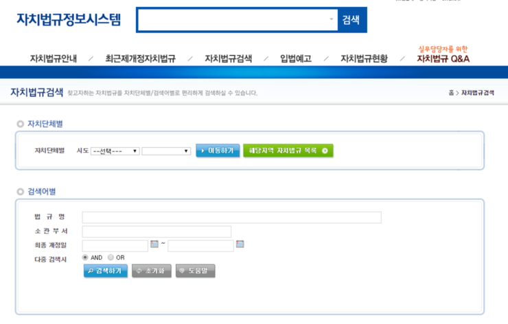
Task: Open the 자치법규현황 menu
Action: click(364, 59)
